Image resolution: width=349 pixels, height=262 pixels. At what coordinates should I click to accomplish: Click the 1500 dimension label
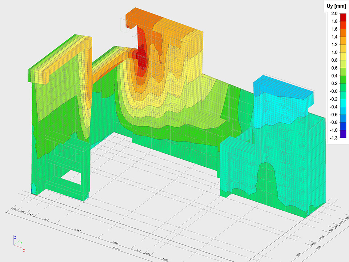tap(166, 260)
